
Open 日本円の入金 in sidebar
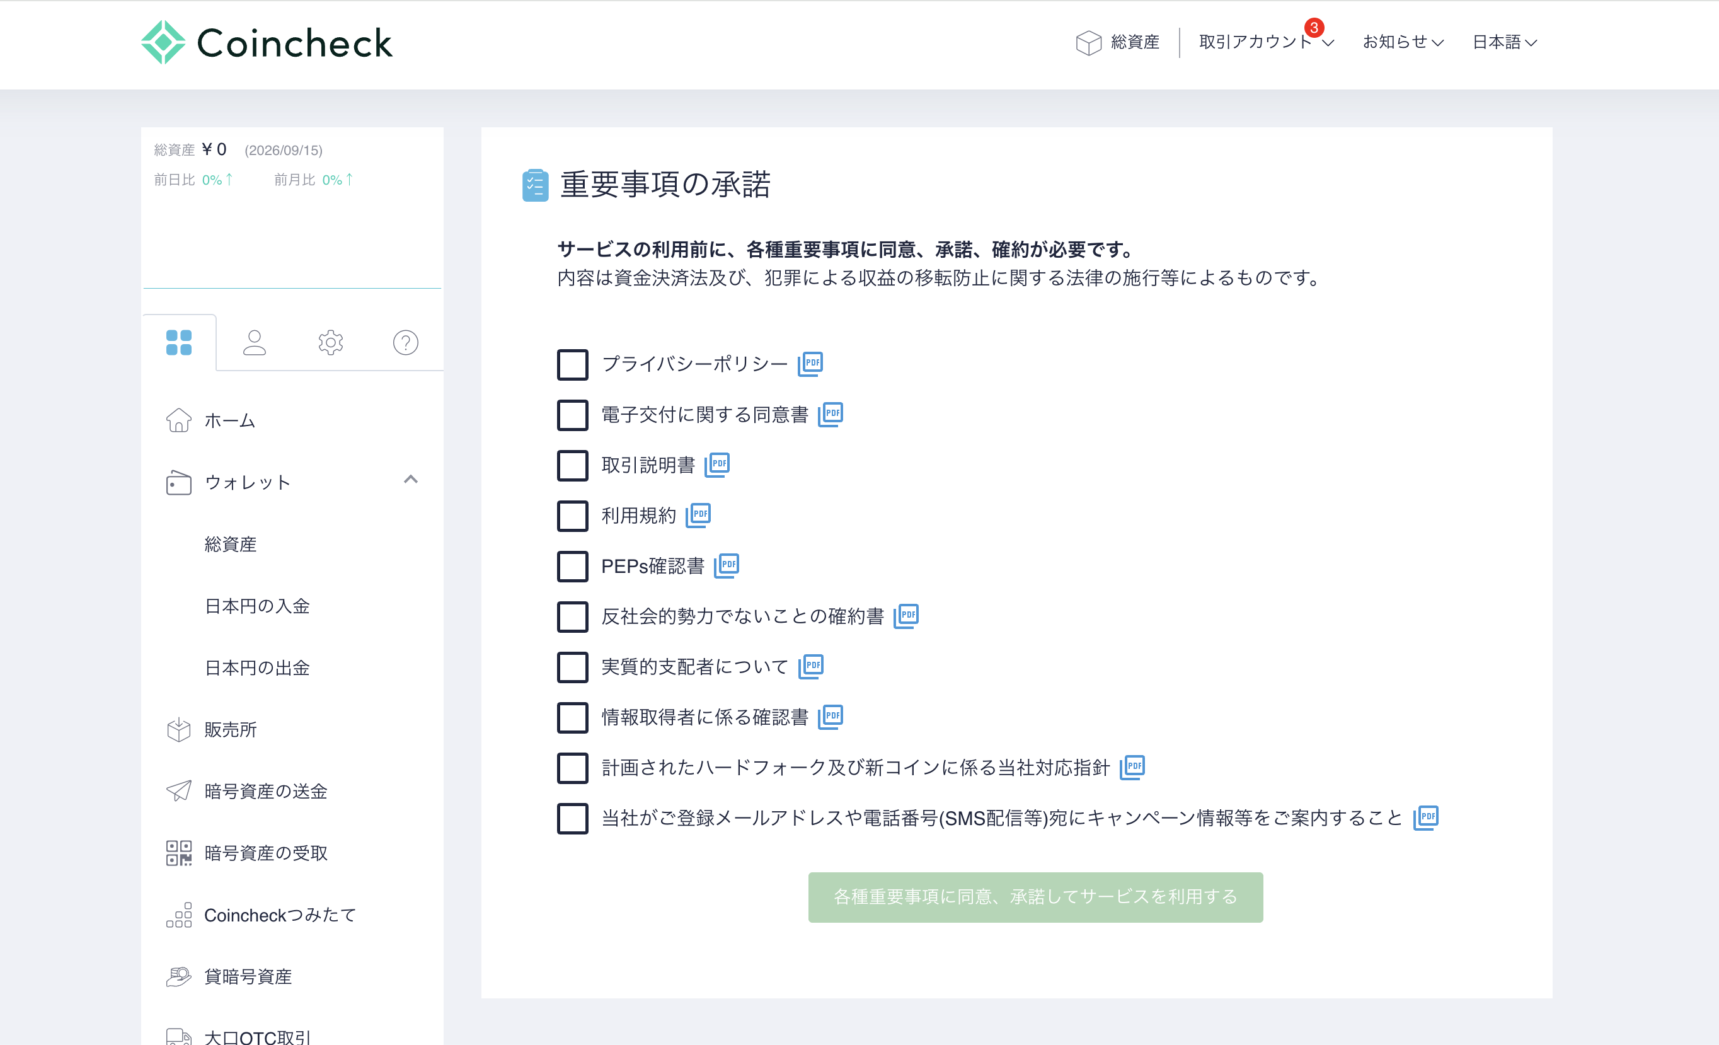point(256,606)
